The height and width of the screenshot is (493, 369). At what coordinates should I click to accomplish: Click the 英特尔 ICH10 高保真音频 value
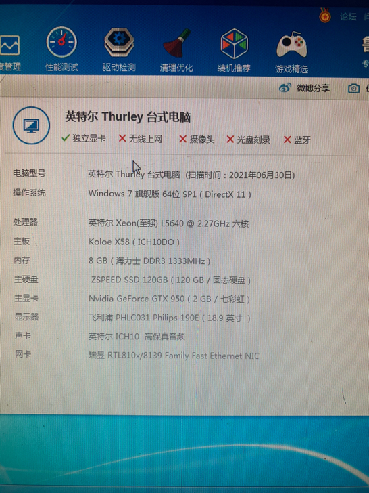(137, 337)
